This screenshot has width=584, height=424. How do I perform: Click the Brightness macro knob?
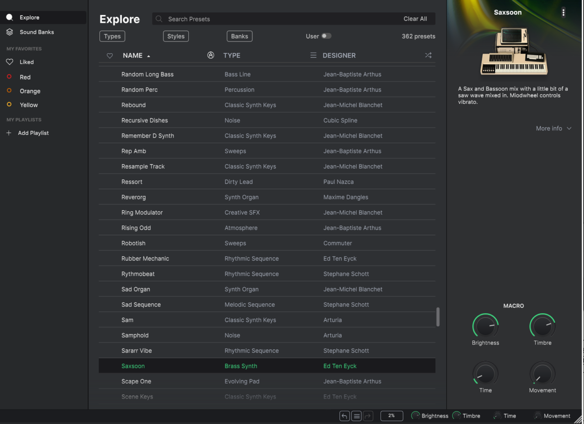point(485,326)
